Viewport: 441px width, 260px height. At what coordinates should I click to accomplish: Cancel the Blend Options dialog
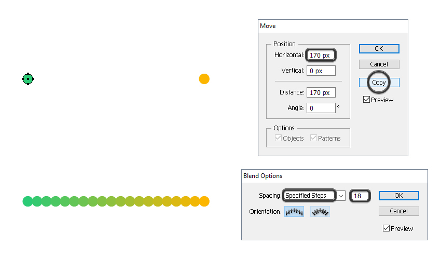(398, 211)
